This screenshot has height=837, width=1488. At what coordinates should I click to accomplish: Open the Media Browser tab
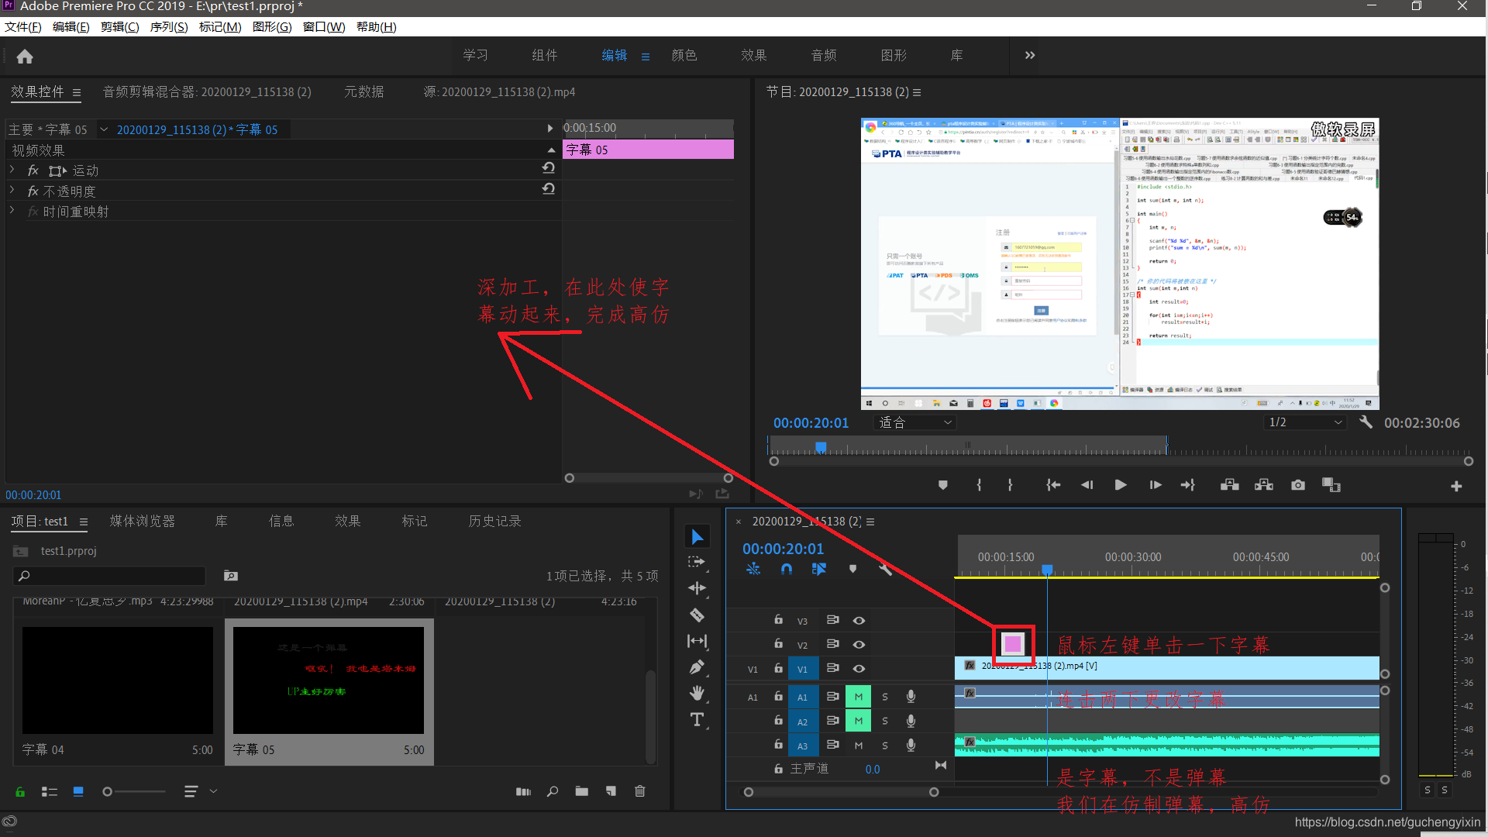click(x=143, y=522)
